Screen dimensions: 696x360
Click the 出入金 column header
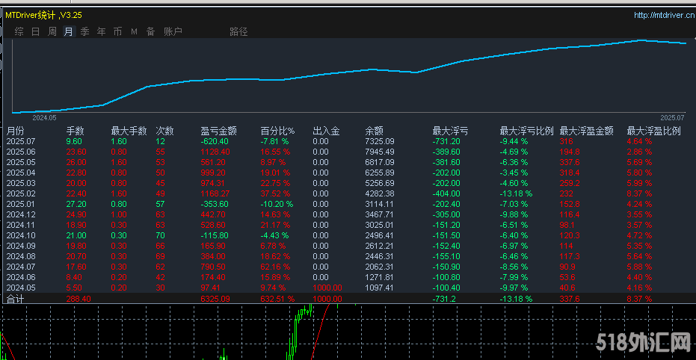[326, 131]
